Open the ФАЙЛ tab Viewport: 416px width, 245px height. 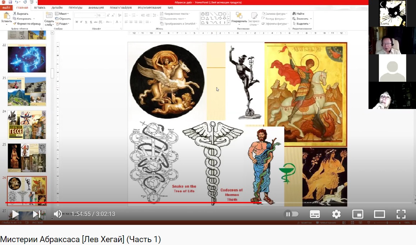click(6, 8)
